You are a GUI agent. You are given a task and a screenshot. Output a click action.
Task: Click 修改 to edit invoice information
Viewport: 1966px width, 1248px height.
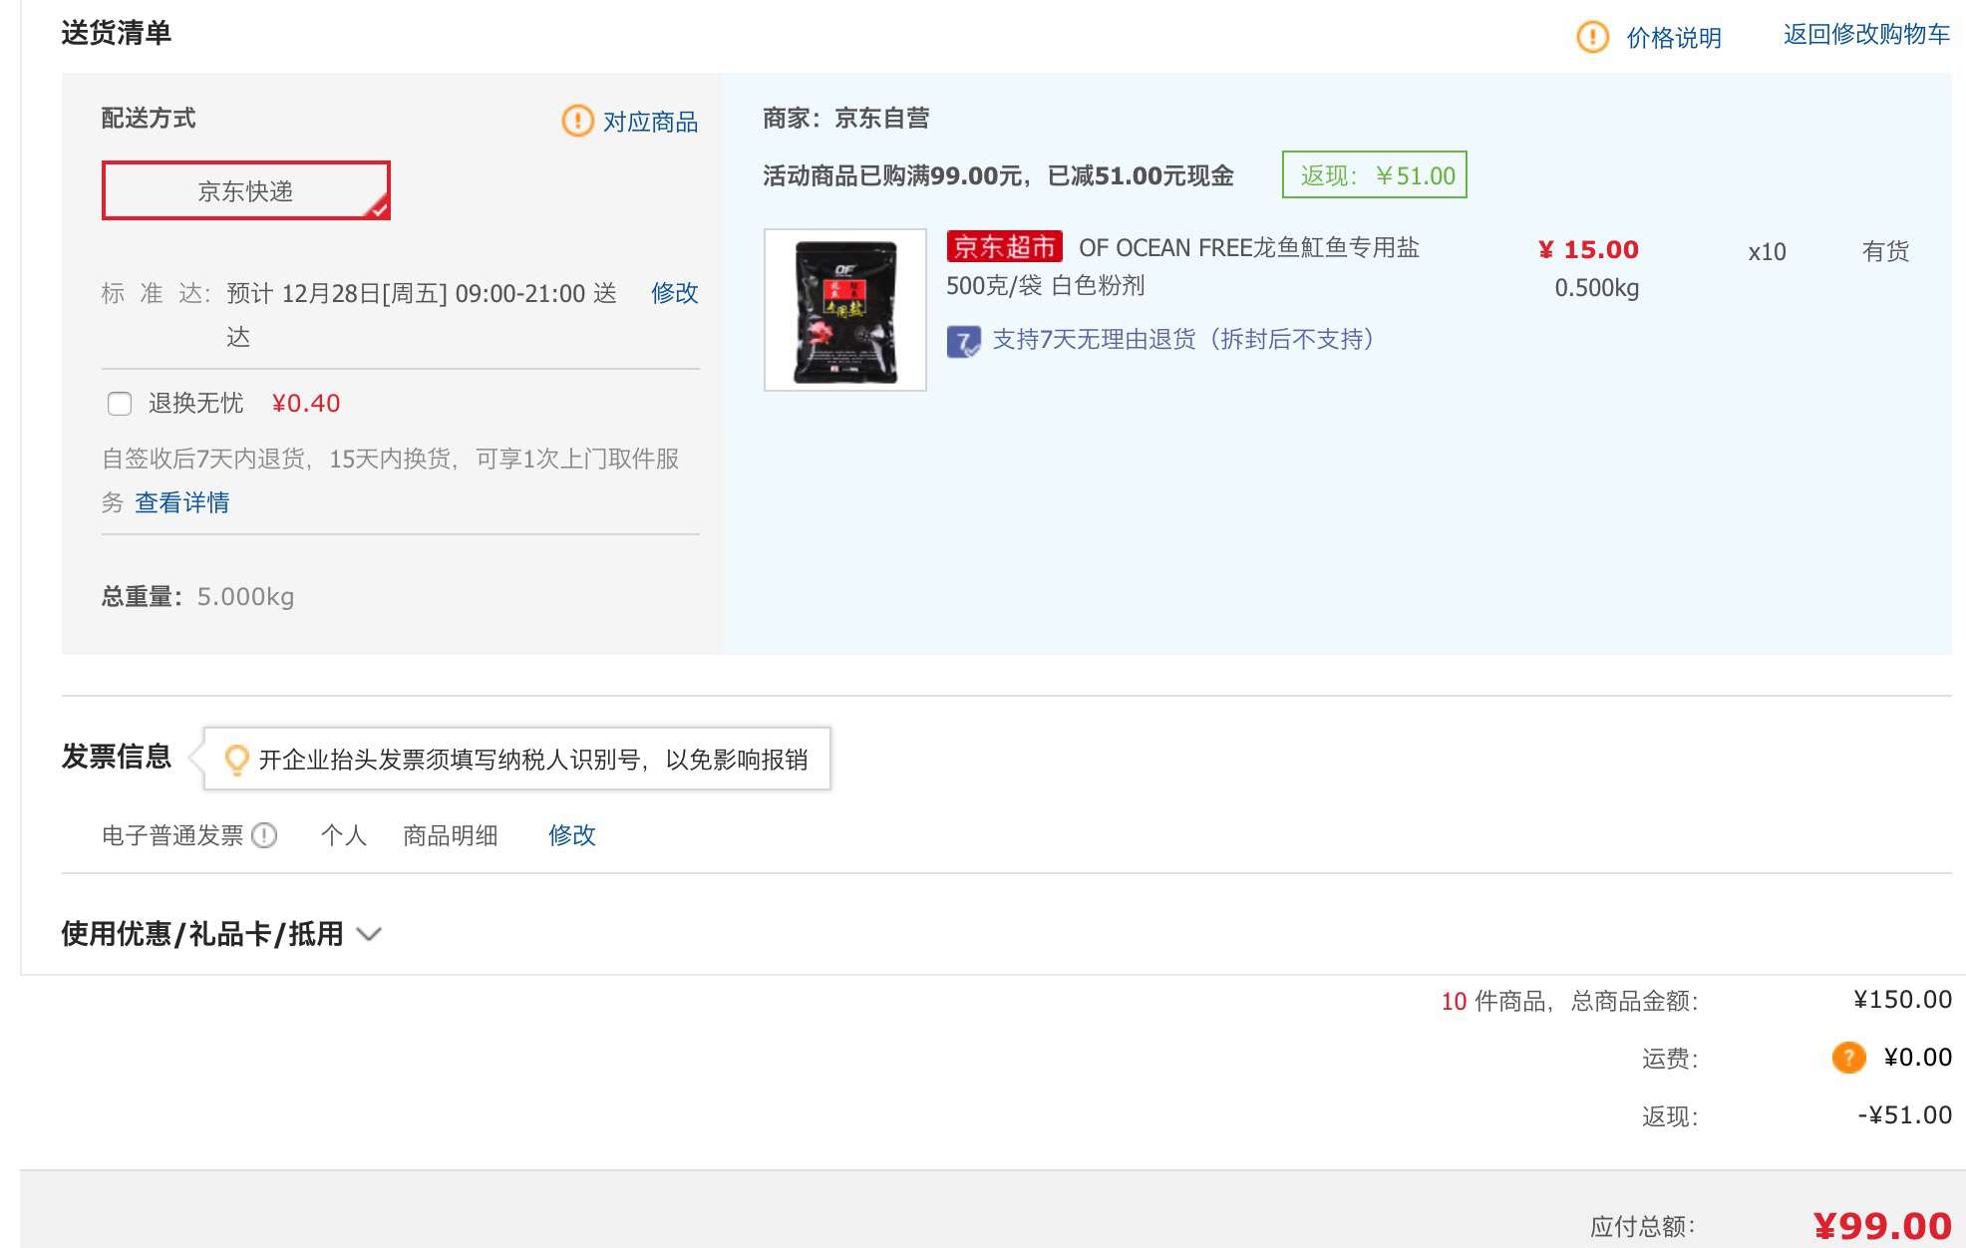pos(572,835)
